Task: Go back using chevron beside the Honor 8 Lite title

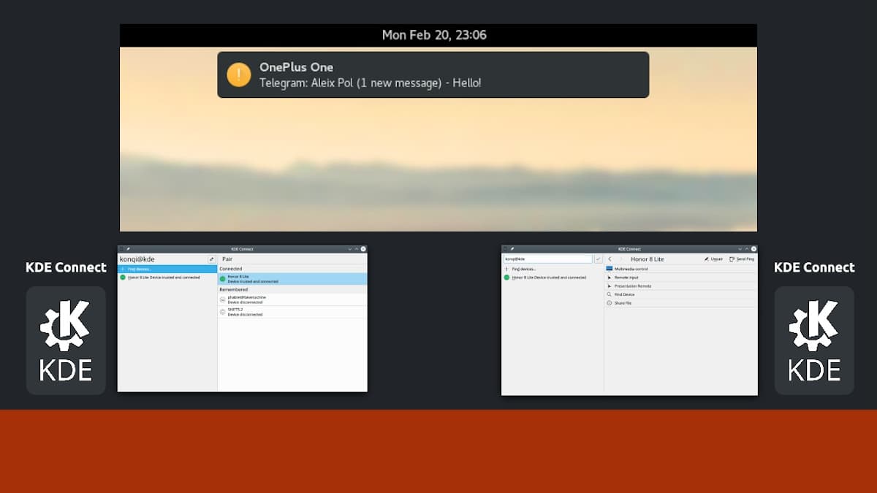Action: click(610, 259)
